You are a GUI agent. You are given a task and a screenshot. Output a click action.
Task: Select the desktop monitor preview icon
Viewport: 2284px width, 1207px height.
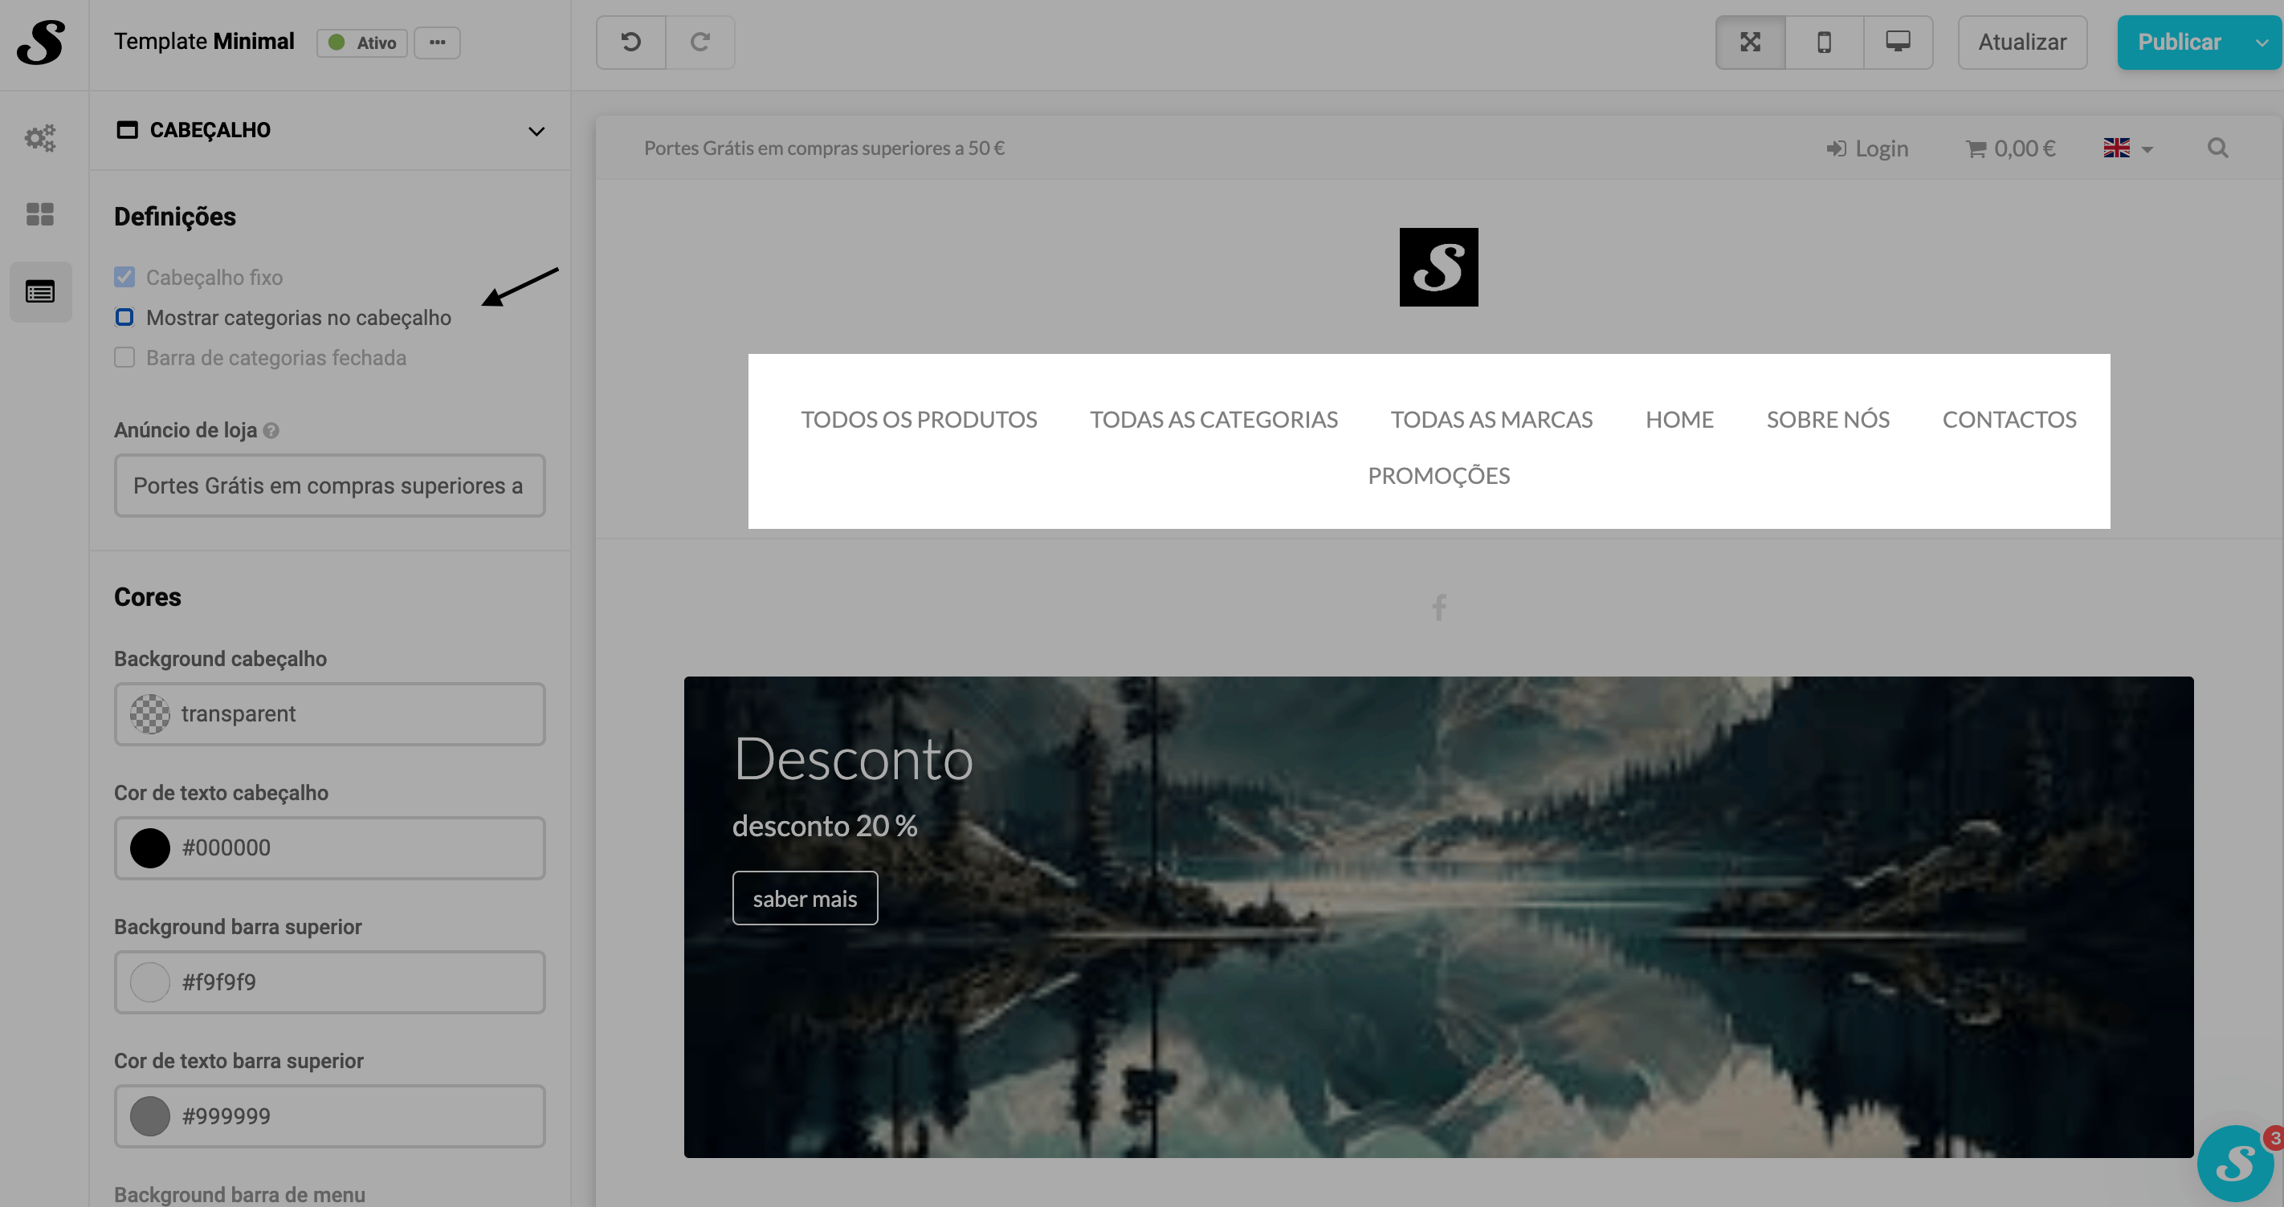[1898, 42]
